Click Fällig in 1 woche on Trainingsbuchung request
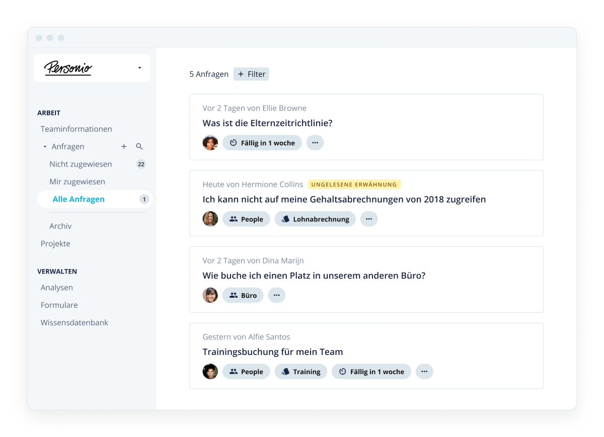This screenshot has width=604, height=437. tap(371, 372)
